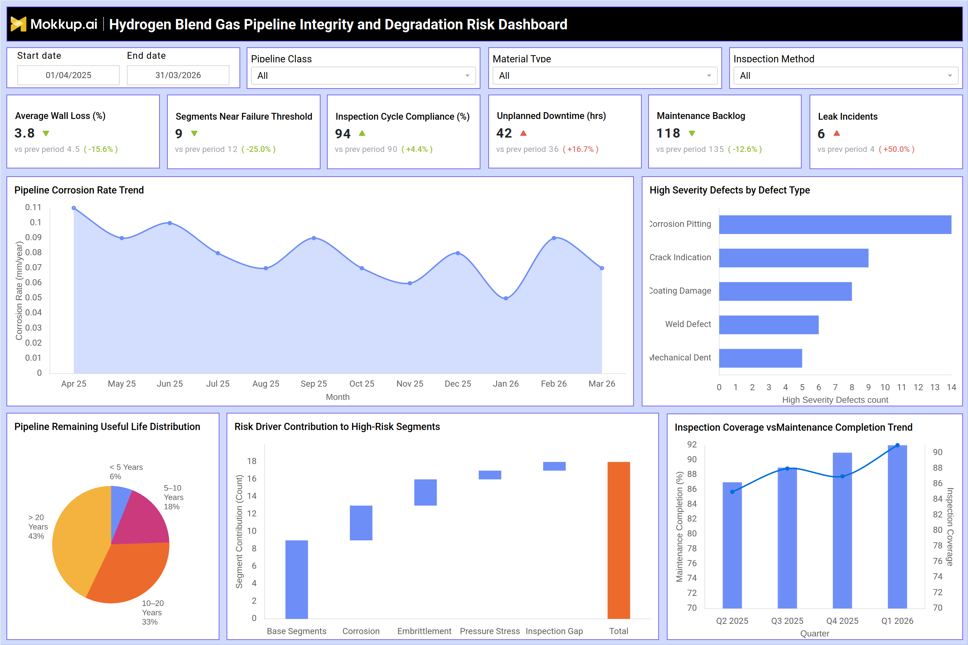Click the Unplanned Downtime red up arrow
The width and height of the screenshot is (968, 645).
[523, 133]
